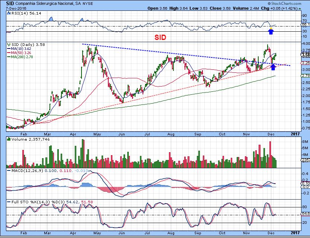Click the 2017 label under the price chart

click(x=295, y=134)
